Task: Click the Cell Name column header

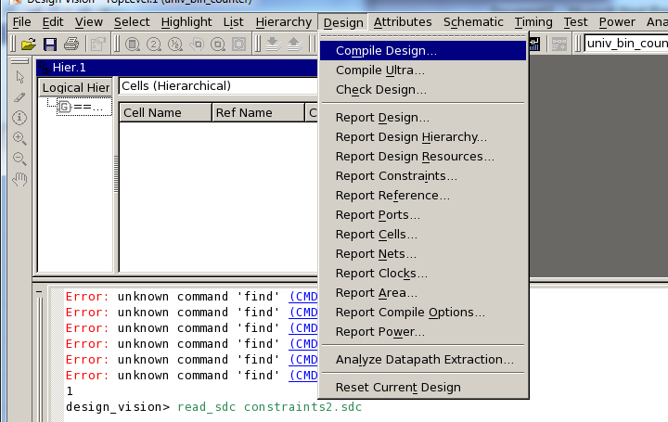Action: (165, 113)
